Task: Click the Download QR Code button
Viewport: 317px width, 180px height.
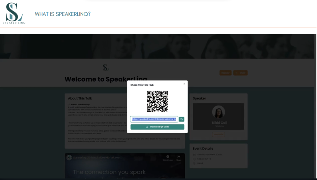Action: pos(157,127)
